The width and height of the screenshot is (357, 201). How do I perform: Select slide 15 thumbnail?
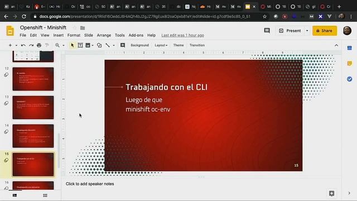[33, 165]
